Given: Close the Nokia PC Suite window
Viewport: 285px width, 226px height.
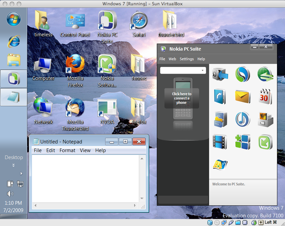Looking at the screenshot, I should (x=266, y=47).
